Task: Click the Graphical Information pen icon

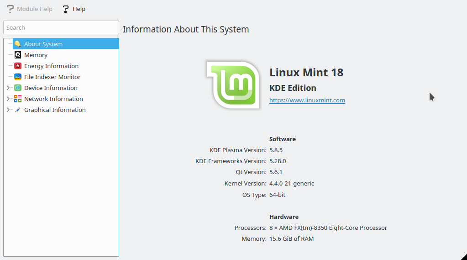Action: pyautogui.click(x=17, y=110)
